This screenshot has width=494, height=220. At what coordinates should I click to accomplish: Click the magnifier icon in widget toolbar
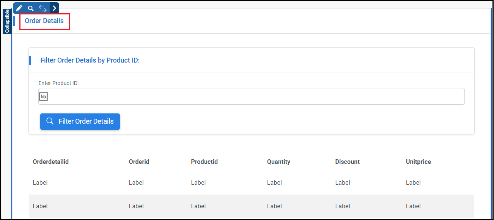coord(31,8)
